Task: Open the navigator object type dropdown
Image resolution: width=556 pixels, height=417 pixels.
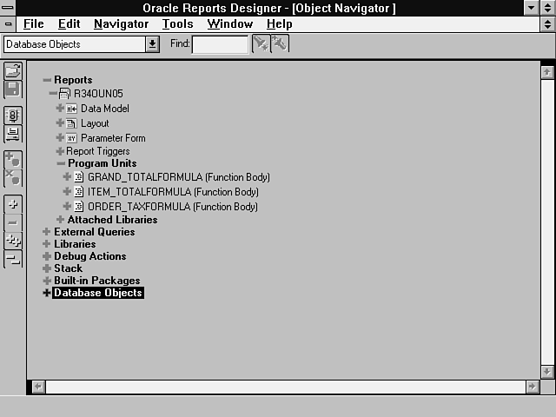Action: (x=153, y=44)
